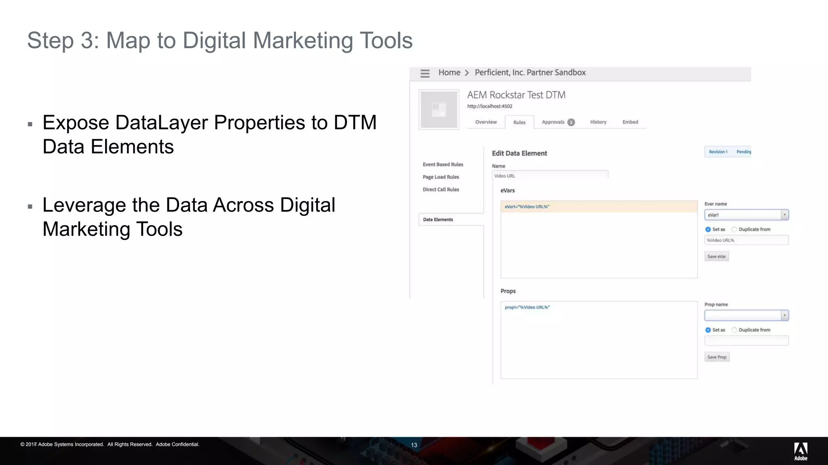Select Page Load Rules in sidebar
This screenshot has height=465, width=828.
(x=441, y=177)
